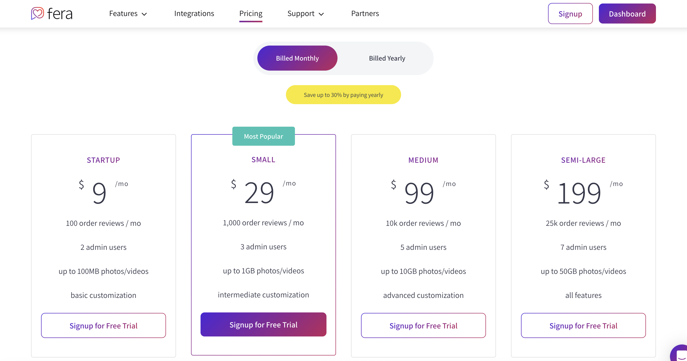Click the yellow save 30% badge
Viewport: 687px width, 361px height.
(x=343, y=94)
